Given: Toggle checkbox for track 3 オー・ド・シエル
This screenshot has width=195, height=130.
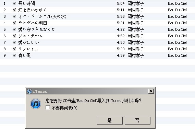Looking at the screenshot, I should point(14,16).
